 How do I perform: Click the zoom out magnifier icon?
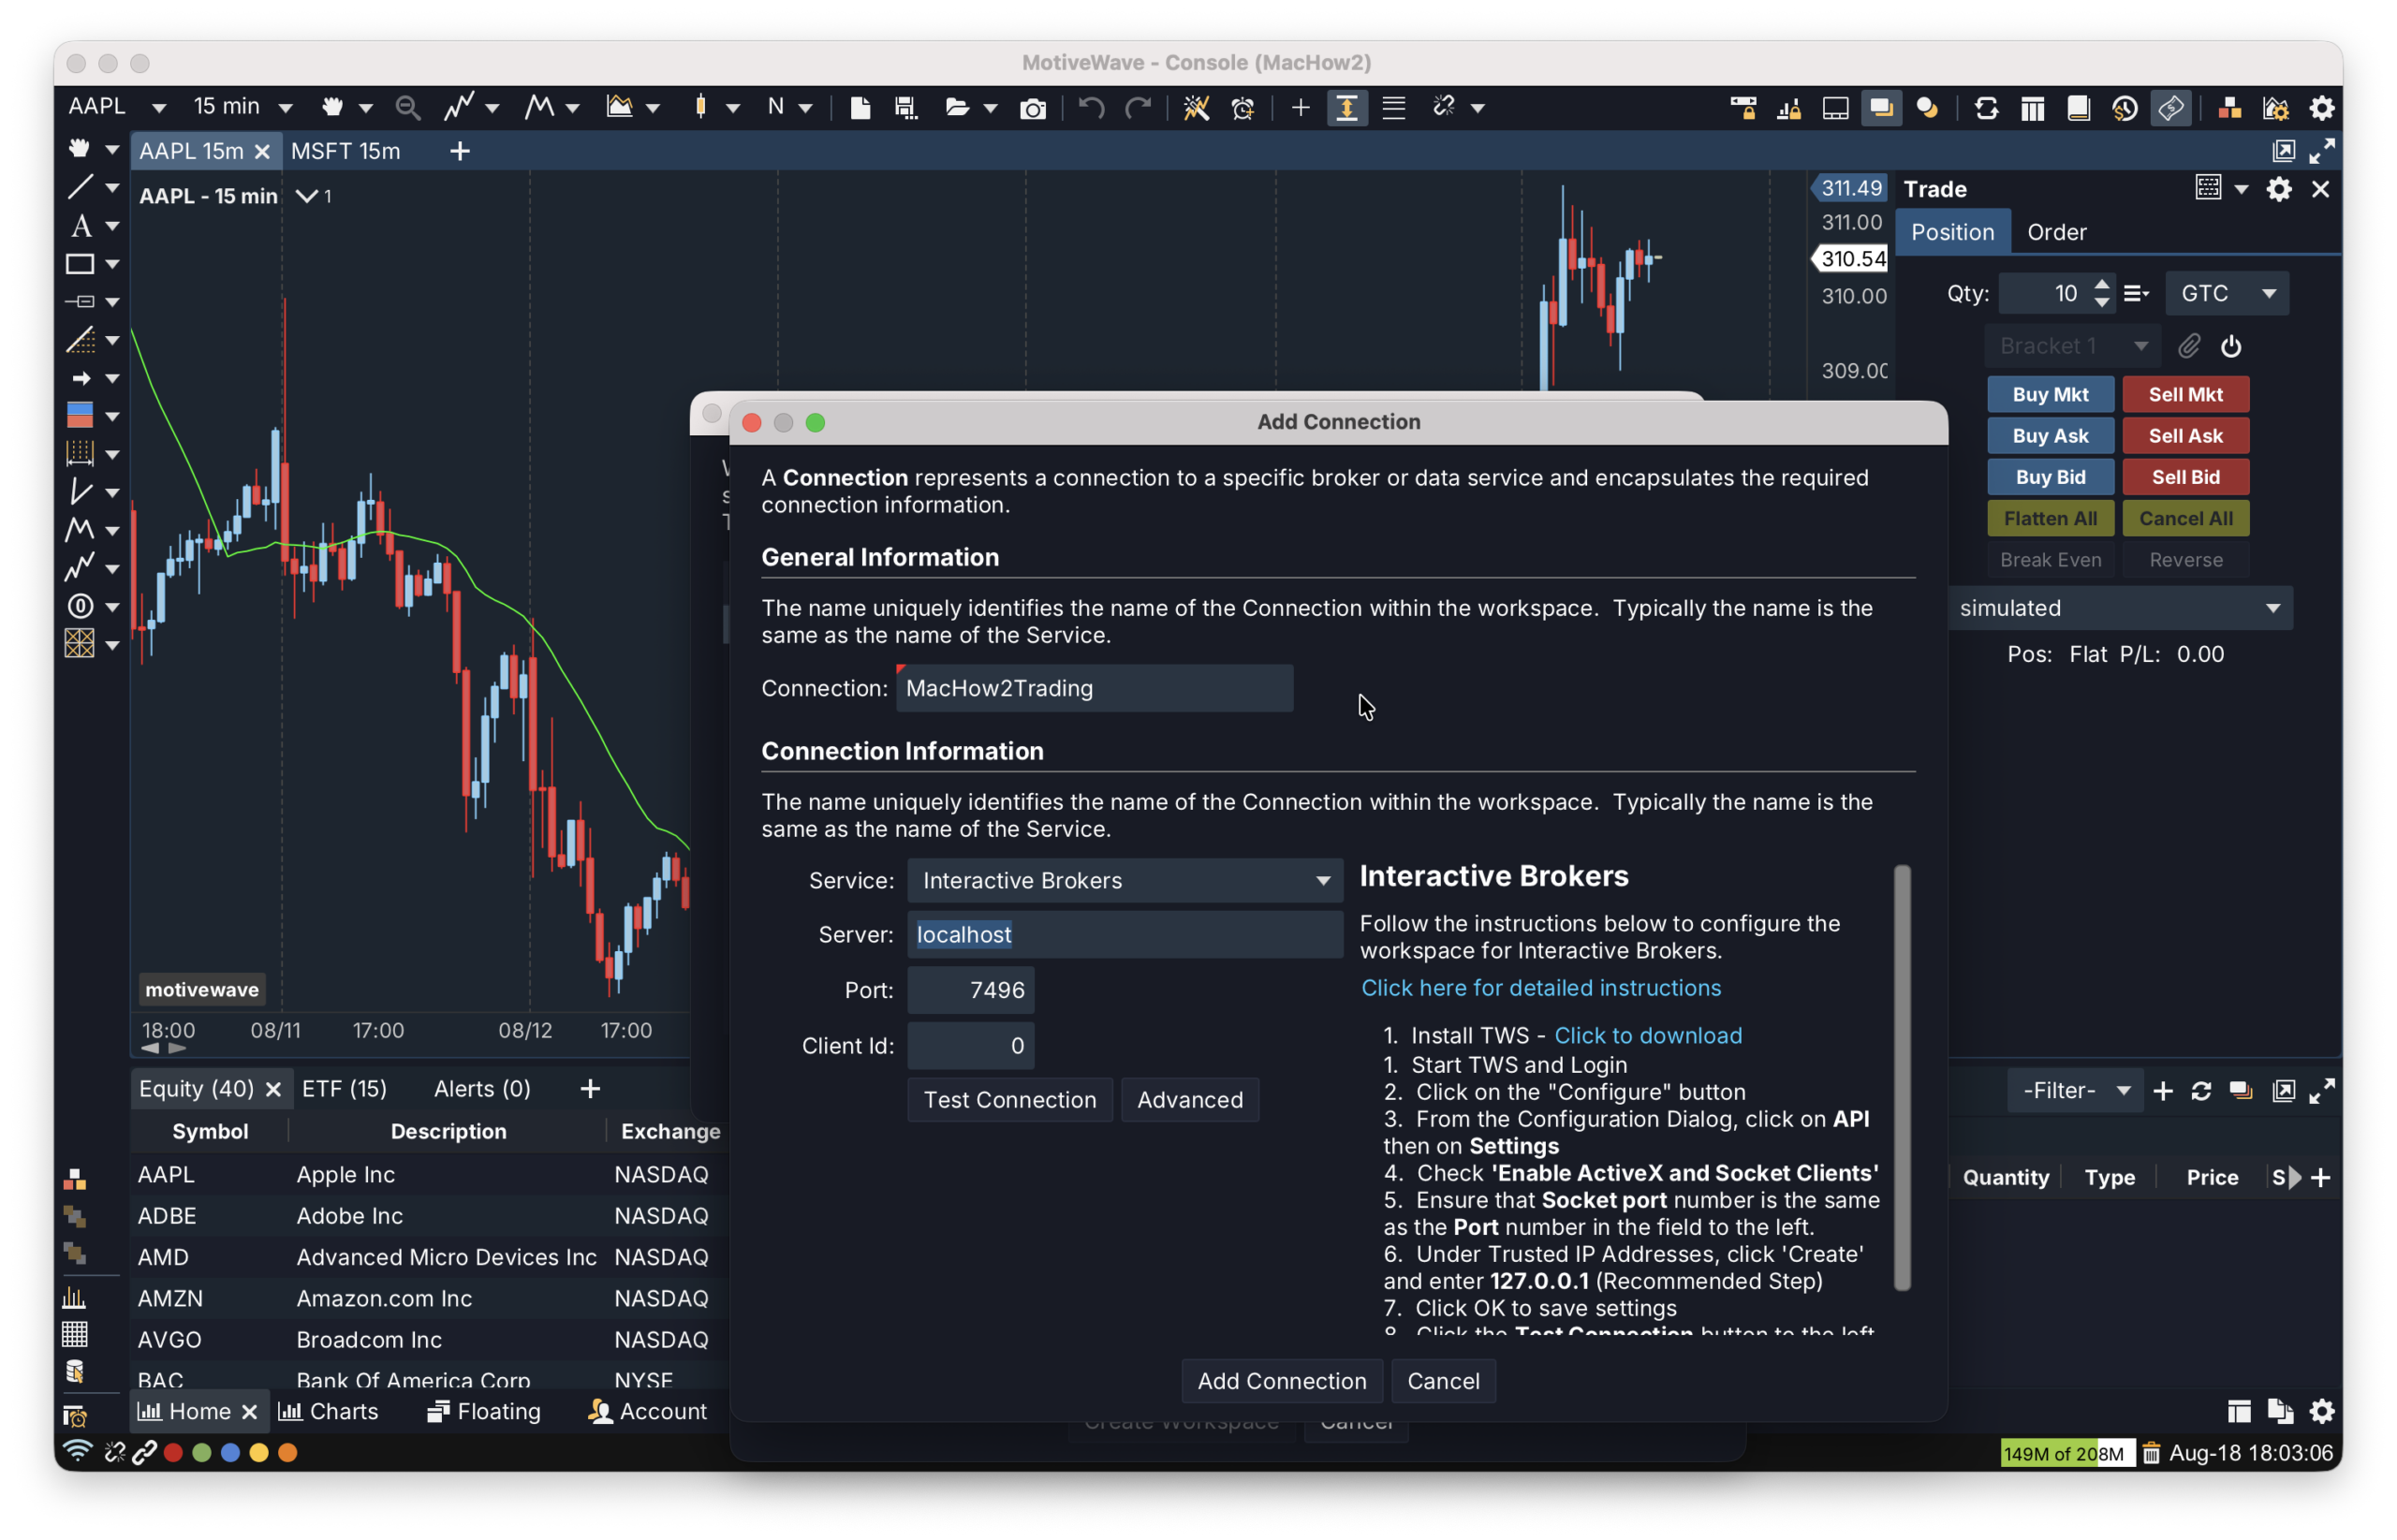[x=406, y=107]
